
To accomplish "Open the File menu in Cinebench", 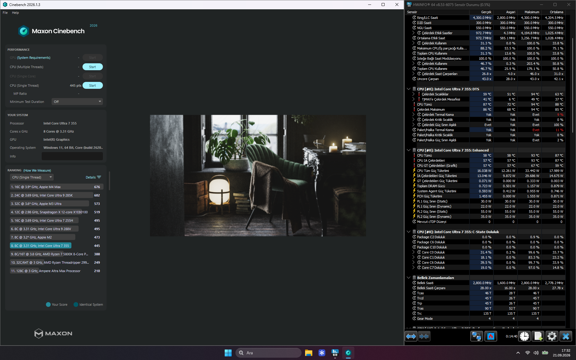I will click(x=5, y=13).
